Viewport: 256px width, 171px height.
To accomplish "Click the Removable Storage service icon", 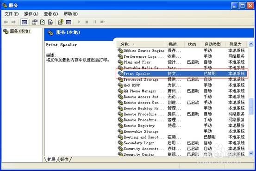I will coord(120,131).
